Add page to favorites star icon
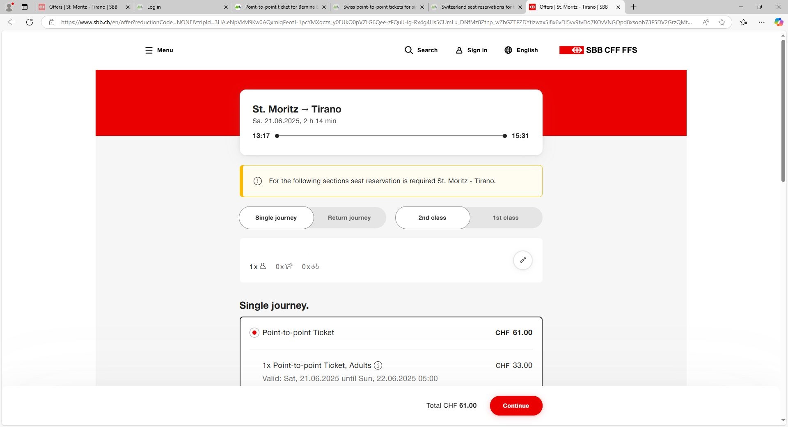Viewport: 788px width, 427px height. [x=722, y=22]
